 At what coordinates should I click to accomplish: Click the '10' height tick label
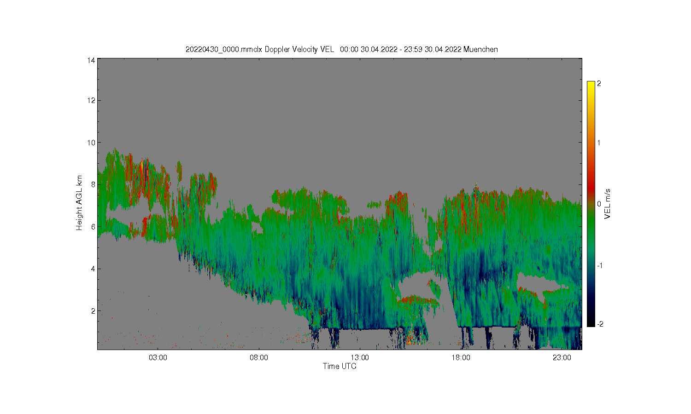(91, 143)
